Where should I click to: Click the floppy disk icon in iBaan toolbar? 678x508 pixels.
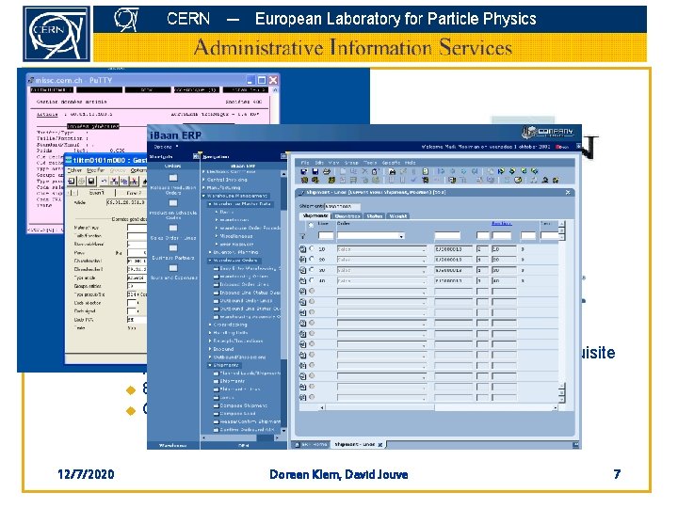tap(315, 171)
